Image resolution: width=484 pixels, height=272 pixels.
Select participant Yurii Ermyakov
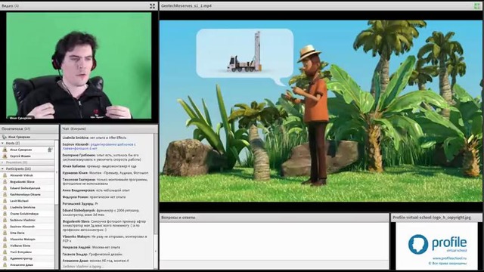tap(27, 252)
